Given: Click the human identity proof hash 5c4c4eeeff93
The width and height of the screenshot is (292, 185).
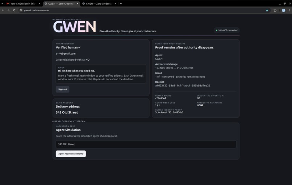Looking at the screenshot, I should coord(169,112).
